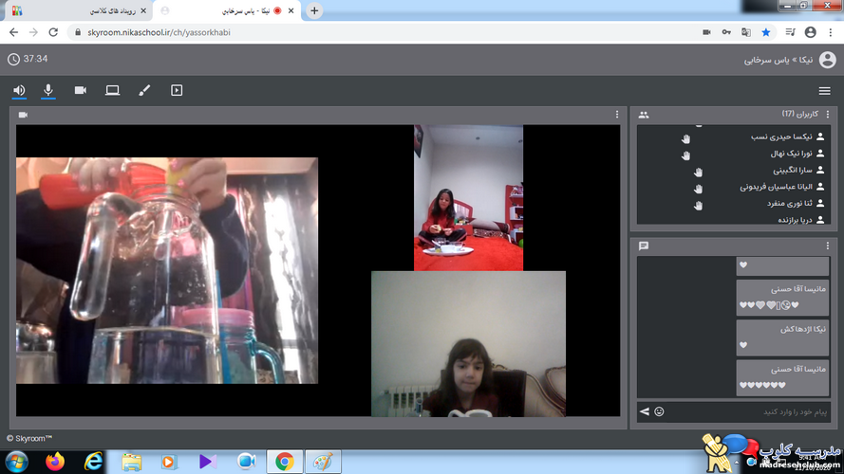
Task: Toggle the microphone in Skyroom toolbar
Action: [x=48, y=90]
